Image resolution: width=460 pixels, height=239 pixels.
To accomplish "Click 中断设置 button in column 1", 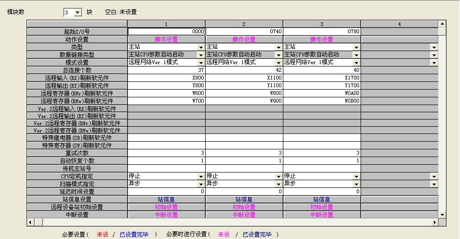I will [x=166, y=215].
